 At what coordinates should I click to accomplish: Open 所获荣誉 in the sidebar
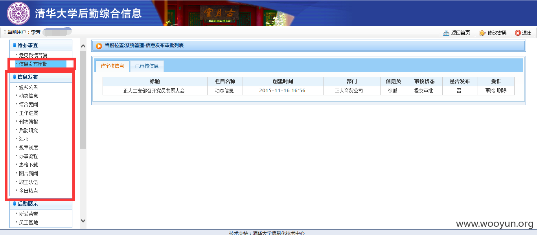coord(29,214)
